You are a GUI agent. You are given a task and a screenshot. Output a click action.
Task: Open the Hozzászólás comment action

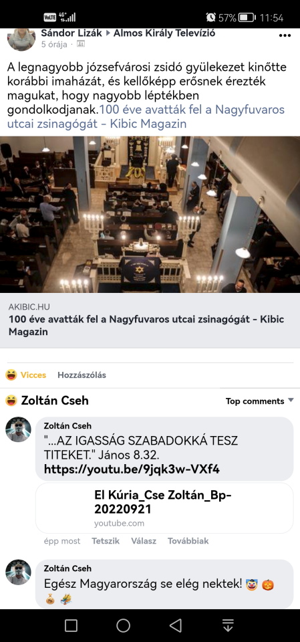click(82, 375)
